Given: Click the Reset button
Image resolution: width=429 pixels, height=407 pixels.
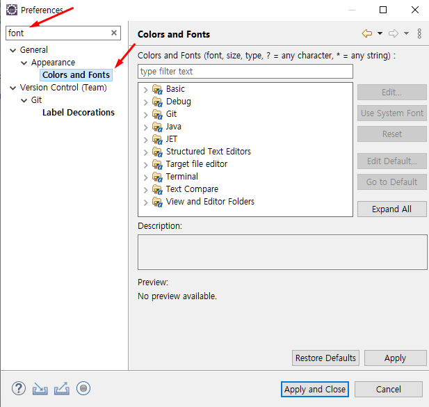Looking at the screenshot, I should (x=391, y=134).
